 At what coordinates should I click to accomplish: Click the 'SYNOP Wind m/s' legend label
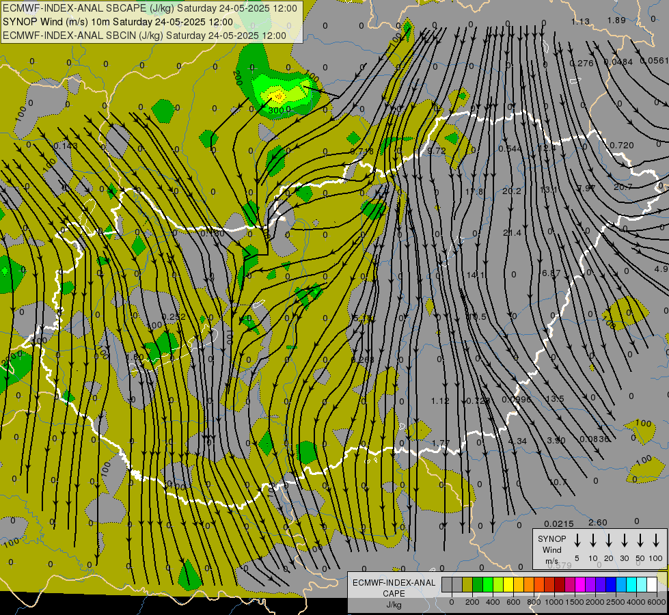(551, 549)
